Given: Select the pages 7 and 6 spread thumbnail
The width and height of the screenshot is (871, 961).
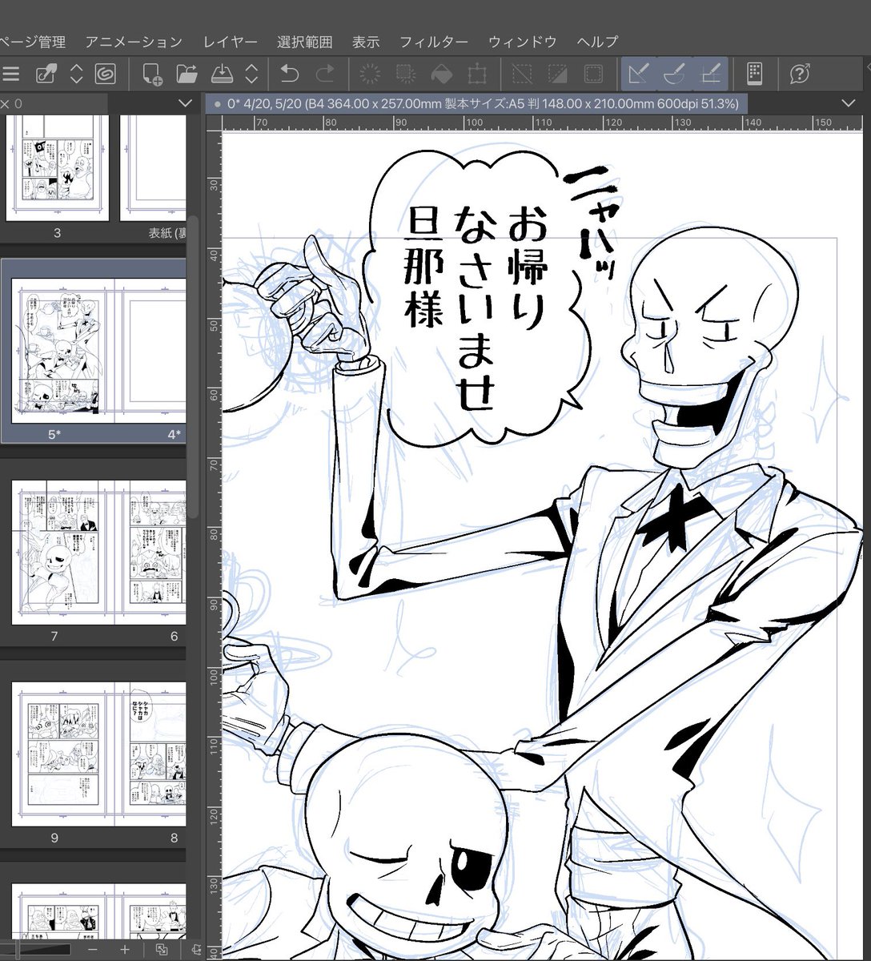Looking at the screenshot, I should (99, 553).
